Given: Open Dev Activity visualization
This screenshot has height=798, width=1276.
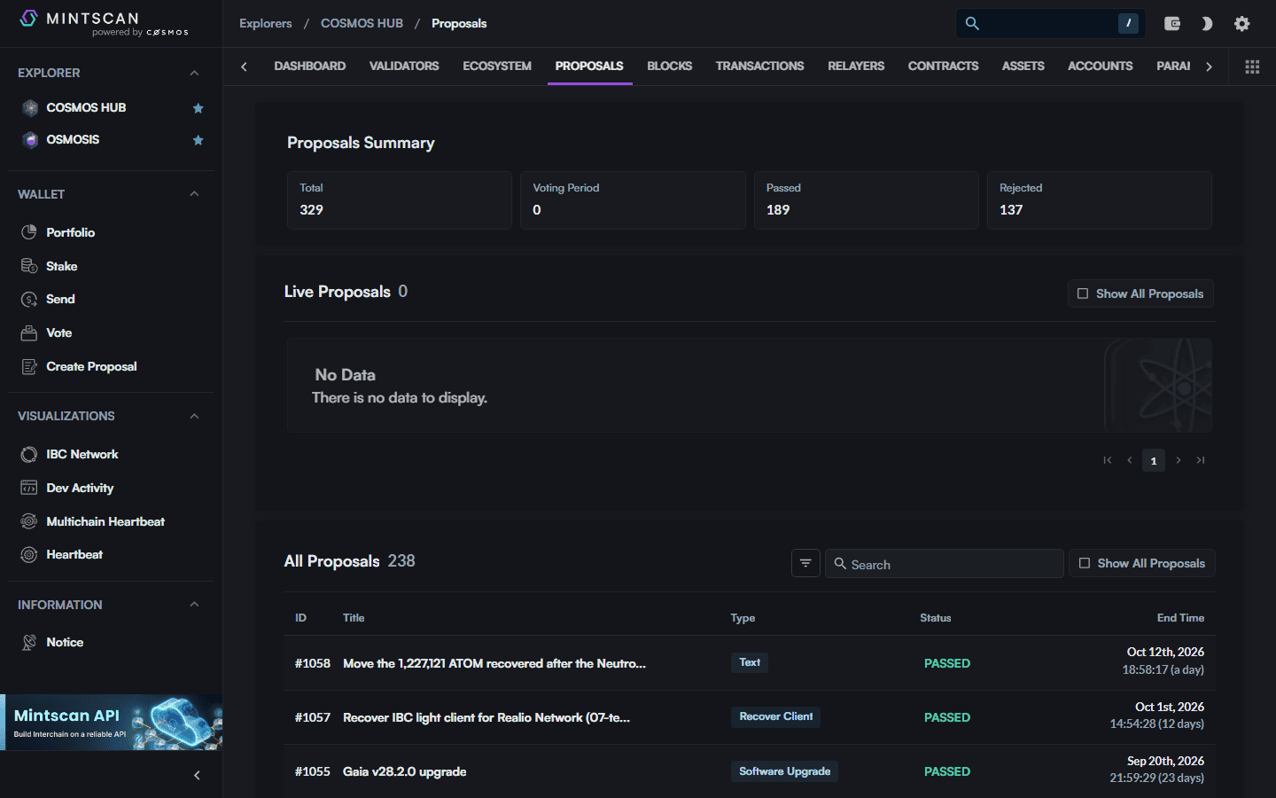Looking at the screenshot, I should 80,488.
